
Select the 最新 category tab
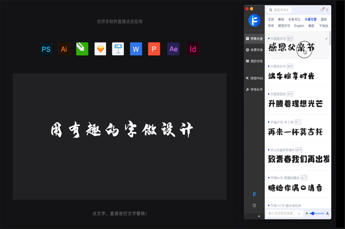(311, 26)
